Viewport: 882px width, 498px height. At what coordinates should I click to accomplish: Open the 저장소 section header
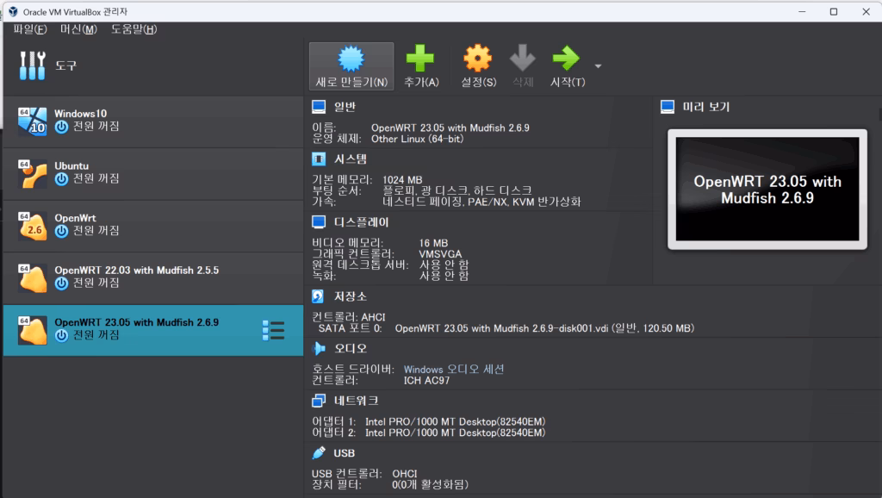point(350,296)
